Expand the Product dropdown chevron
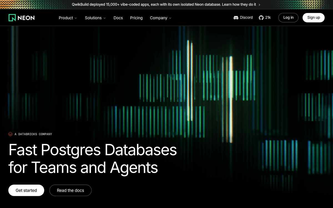The image size is (333, 208). [x=76, y=18]
